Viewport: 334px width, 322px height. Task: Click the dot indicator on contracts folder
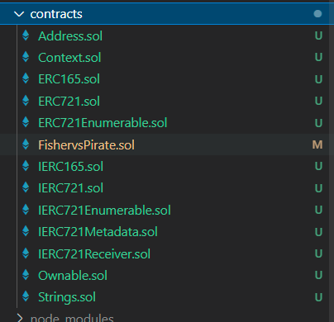click(x=317, y=14)
